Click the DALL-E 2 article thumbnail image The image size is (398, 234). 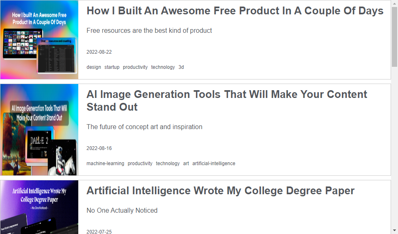tap(39, 129)
